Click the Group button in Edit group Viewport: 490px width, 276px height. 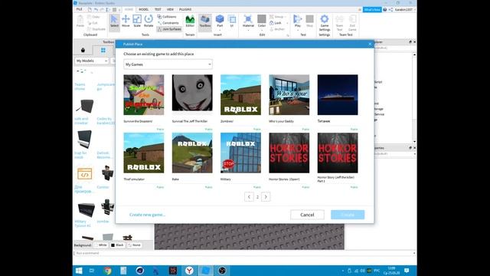coord(276,17)
